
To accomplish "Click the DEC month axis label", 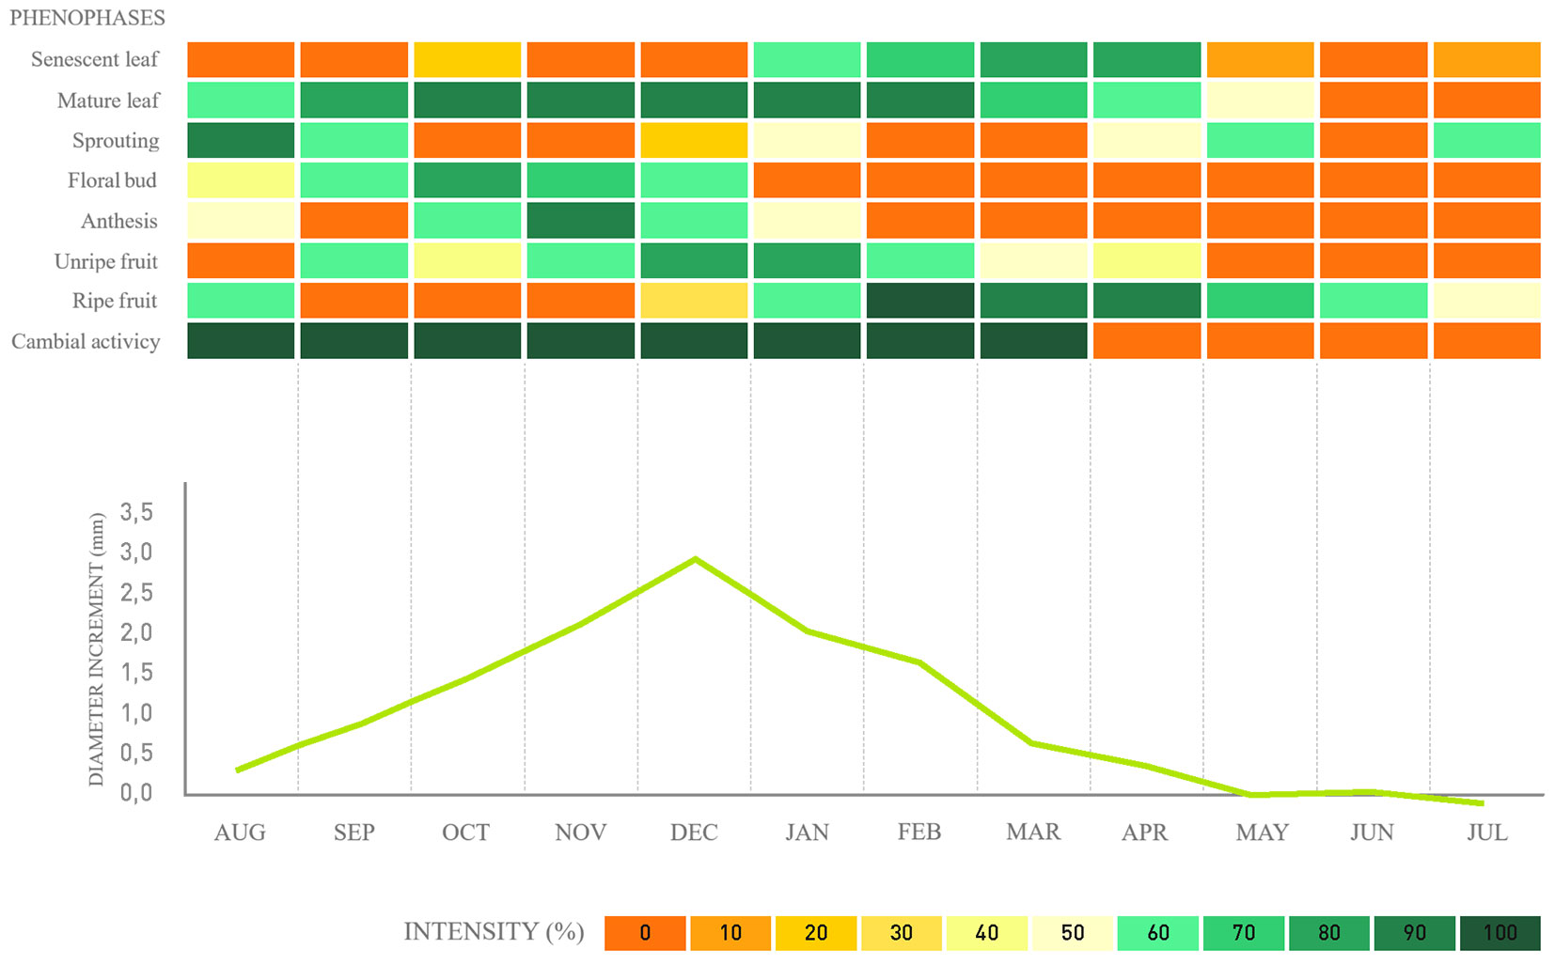I will point(694,833).
